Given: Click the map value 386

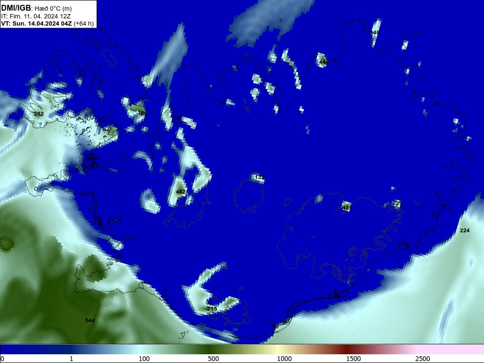Looking at the screenshot, I should click(142, 113).
